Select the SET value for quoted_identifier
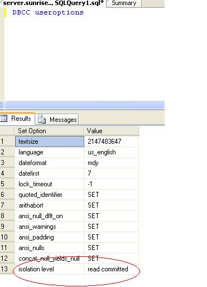 click(112, 195)
